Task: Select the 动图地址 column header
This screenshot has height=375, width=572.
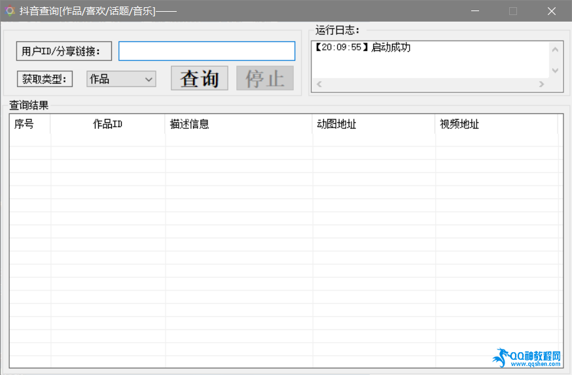Action: point(374,124)
